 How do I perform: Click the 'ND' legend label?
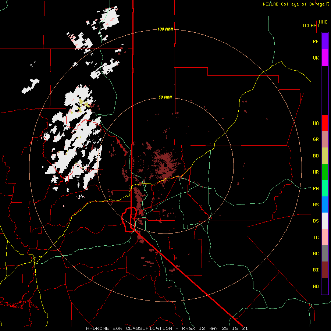316,286
